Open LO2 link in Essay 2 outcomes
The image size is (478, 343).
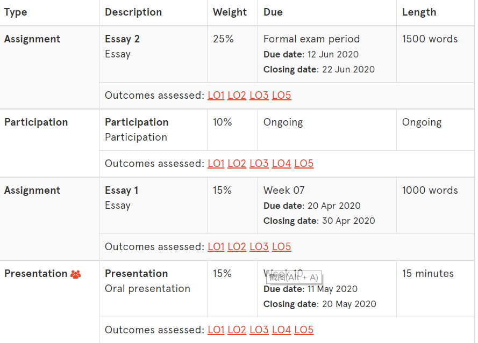[237, 96]
